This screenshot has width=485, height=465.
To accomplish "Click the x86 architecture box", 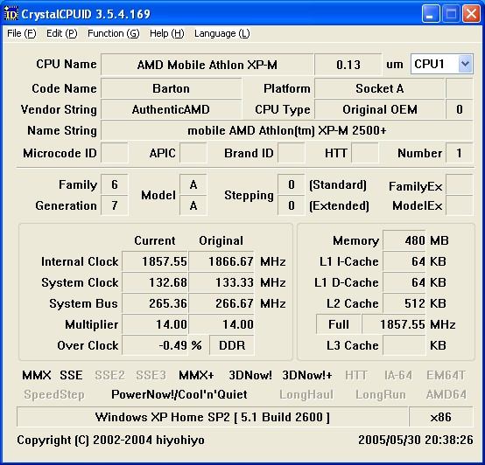I will click(440, 417).
